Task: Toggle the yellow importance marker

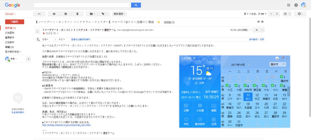Action: pyautogui.click(x=159, y=22)
